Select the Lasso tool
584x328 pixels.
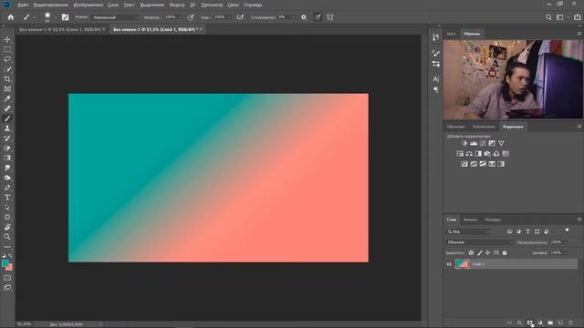(7, 59)
